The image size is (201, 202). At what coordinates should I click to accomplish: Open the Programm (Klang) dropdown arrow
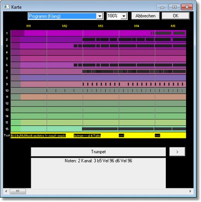pyautogui.click(x=100, y=16)
